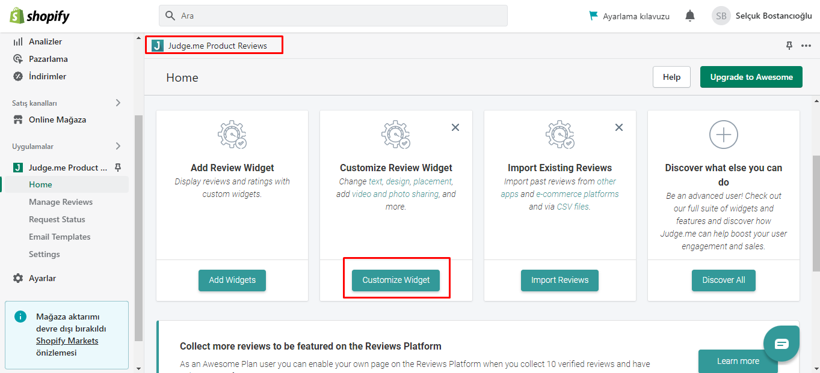
Task: Open Request Status
Action: [57, 219]
